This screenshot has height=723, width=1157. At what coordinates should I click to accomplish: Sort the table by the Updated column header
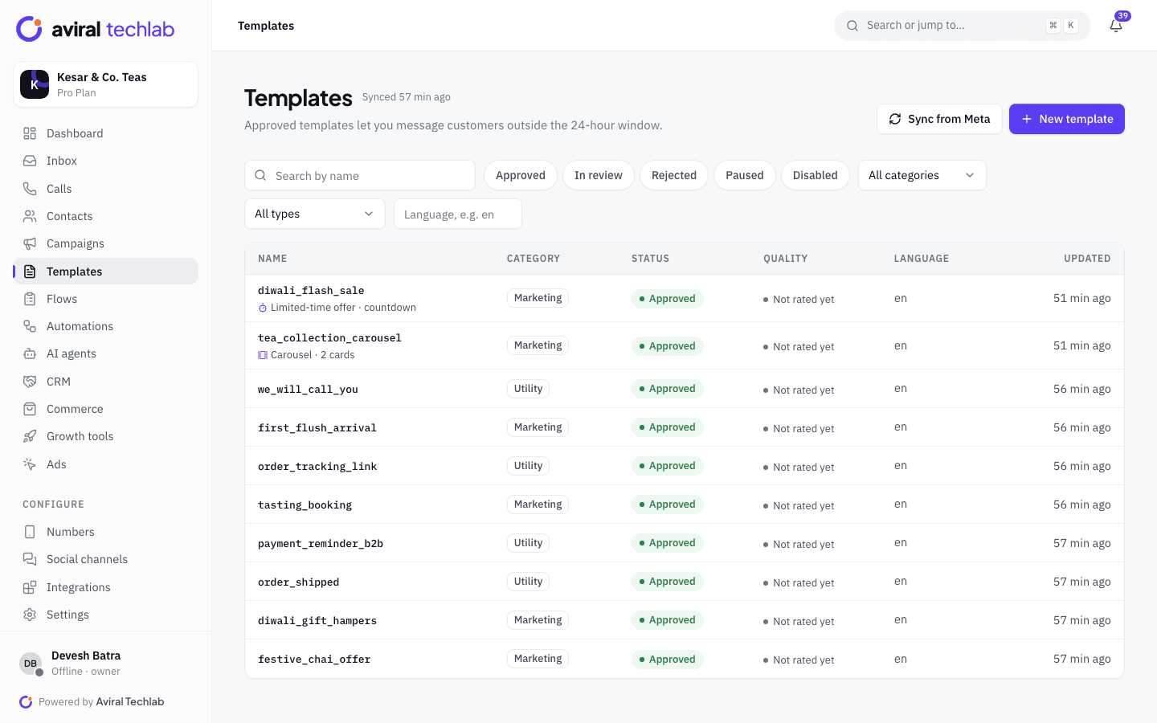pyautogui.click(x=1087, y=259)
